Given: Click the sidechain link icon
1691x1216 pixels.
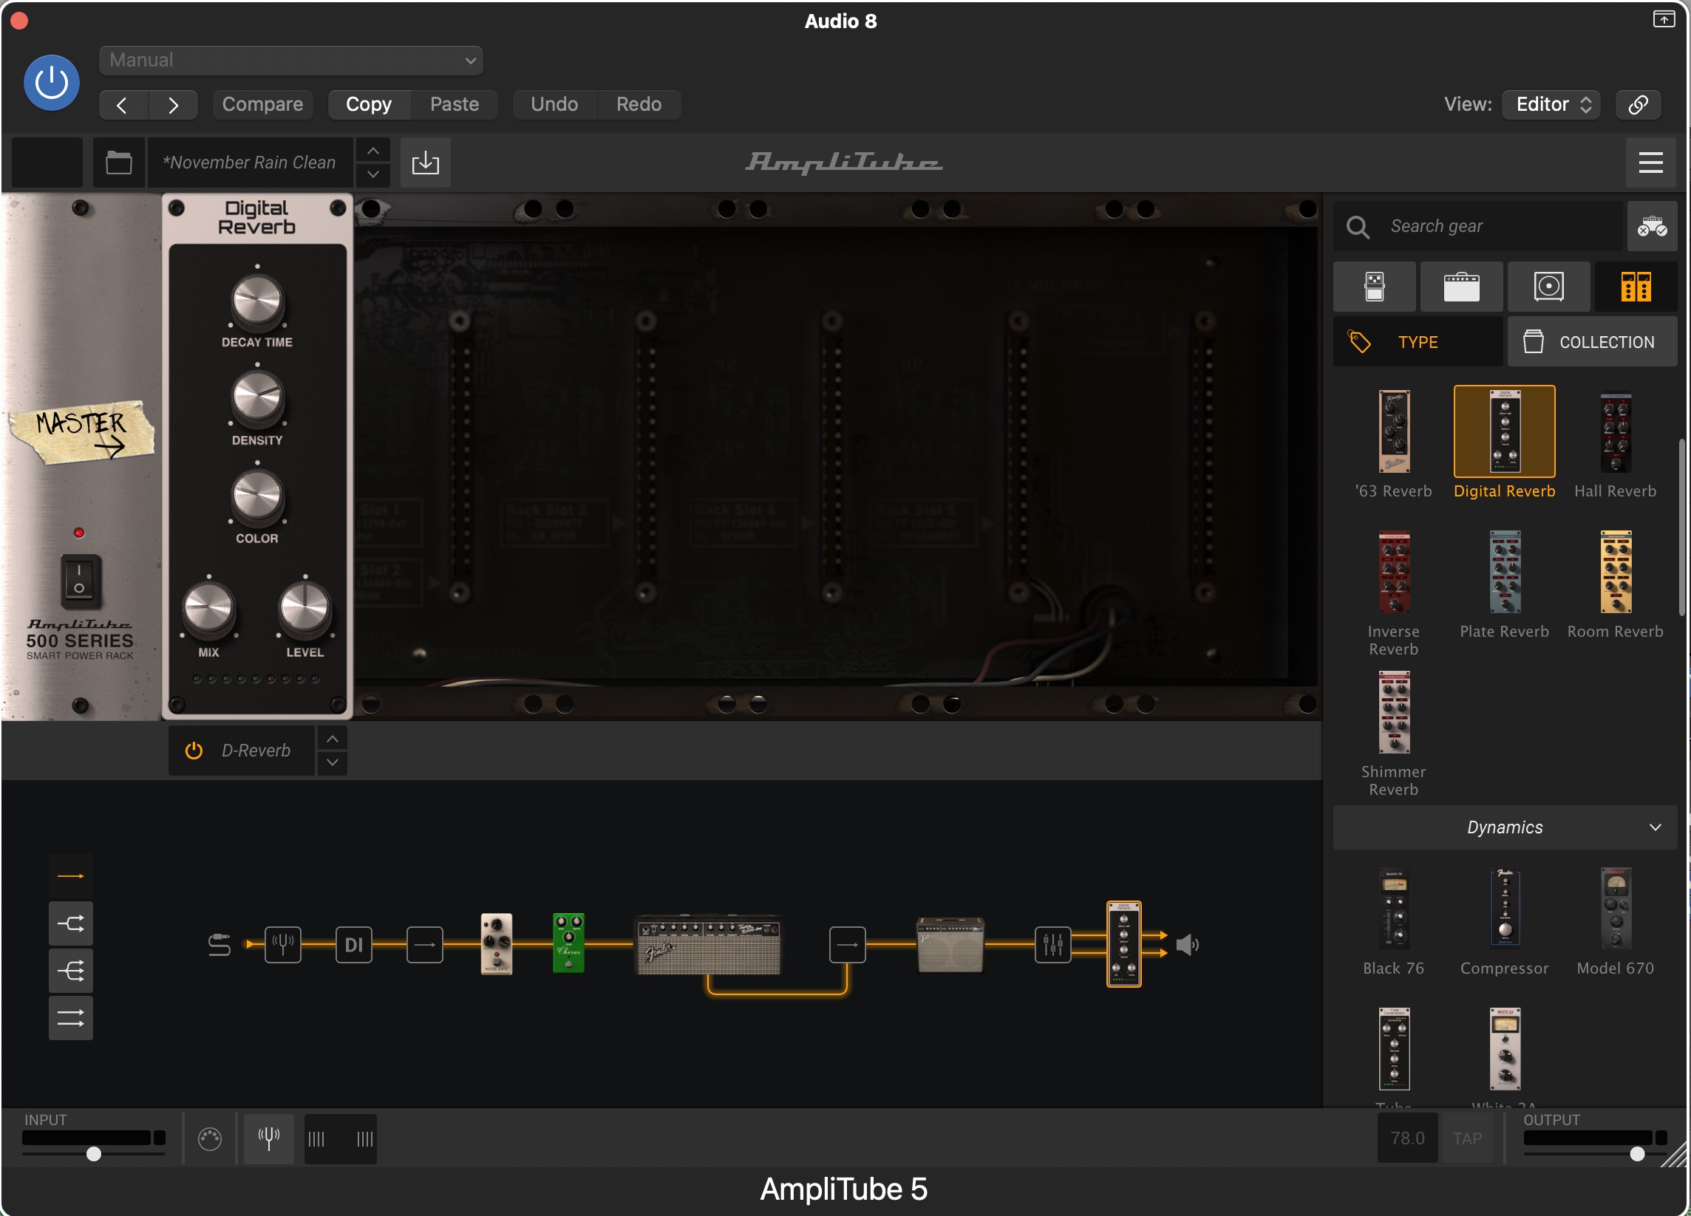Looking at the screenshot, I should (x=1638, y=104).
